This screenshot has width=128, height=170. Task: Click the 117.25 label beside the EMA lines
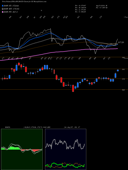tap(121, 42)
